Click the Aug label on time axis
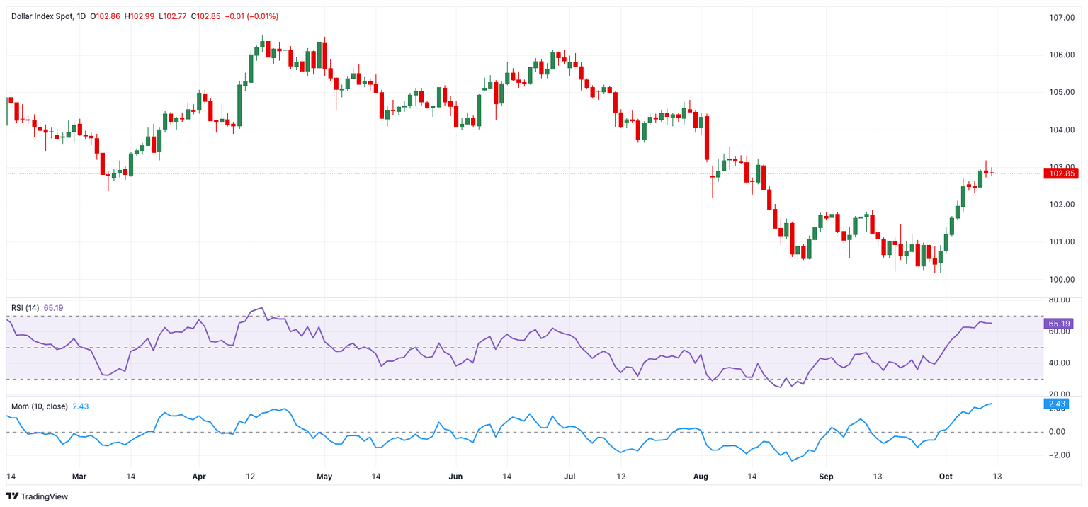1088x507 pixels. [x=701, y=477]
